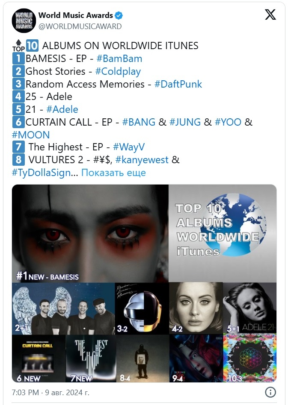This screenshot has height=405, width=288.
Task: Click the #Adele hashtag
Action: pos(62,109)
